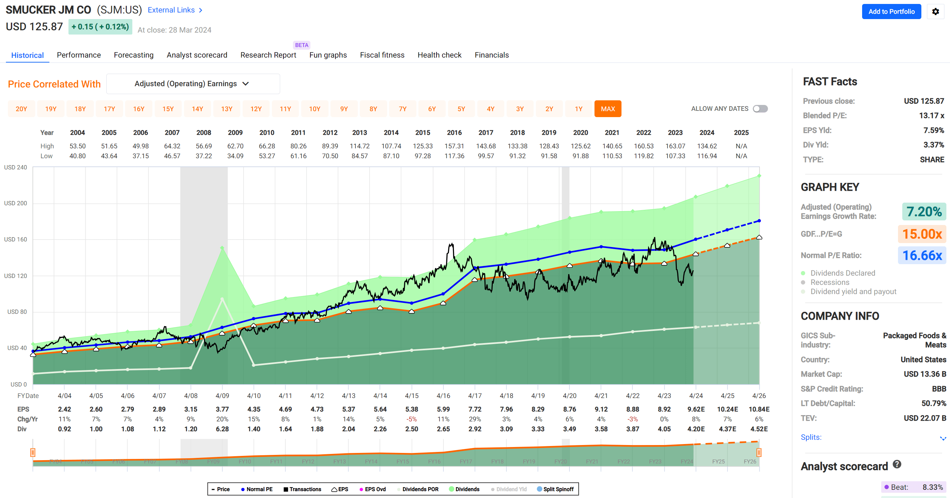Toggle the Split Spinoff legend icon
Image resolution: width=950 pixels, height=498 pixels.
pyautogui.click(x=539, y=489)
